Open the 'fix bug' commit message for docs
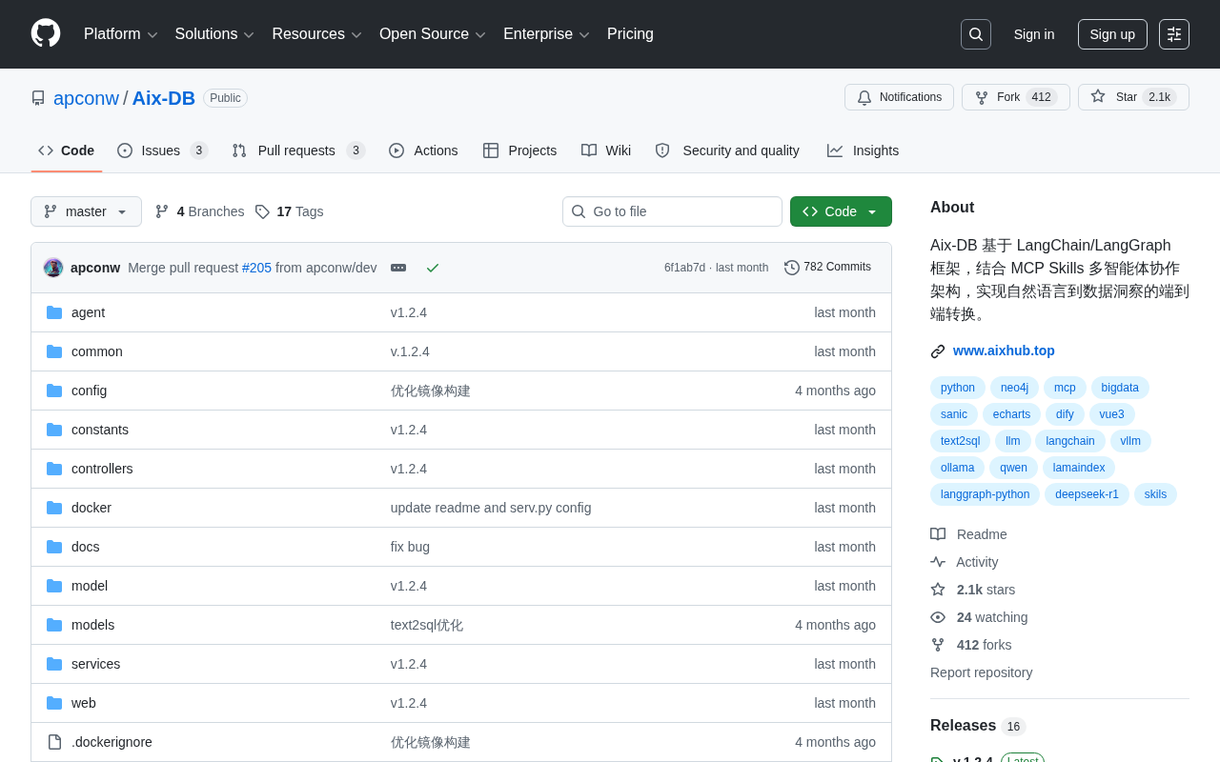The image size is (1220, 762). click(410, 547)
